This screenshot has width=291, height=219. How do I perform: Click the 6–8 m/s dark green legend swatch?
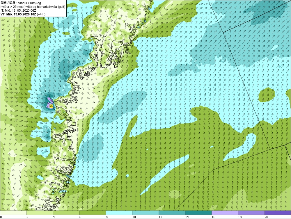tap(93, 213)
